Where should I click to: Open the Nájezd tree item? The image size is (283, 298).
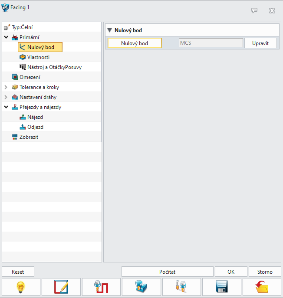point(35,117)
